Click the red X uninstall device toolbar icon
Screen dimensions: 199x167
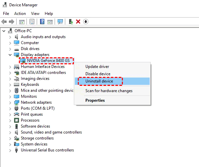(x=78, y=22)
